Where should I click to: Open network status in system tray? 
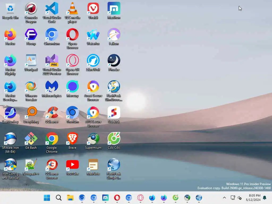(233, 198)
